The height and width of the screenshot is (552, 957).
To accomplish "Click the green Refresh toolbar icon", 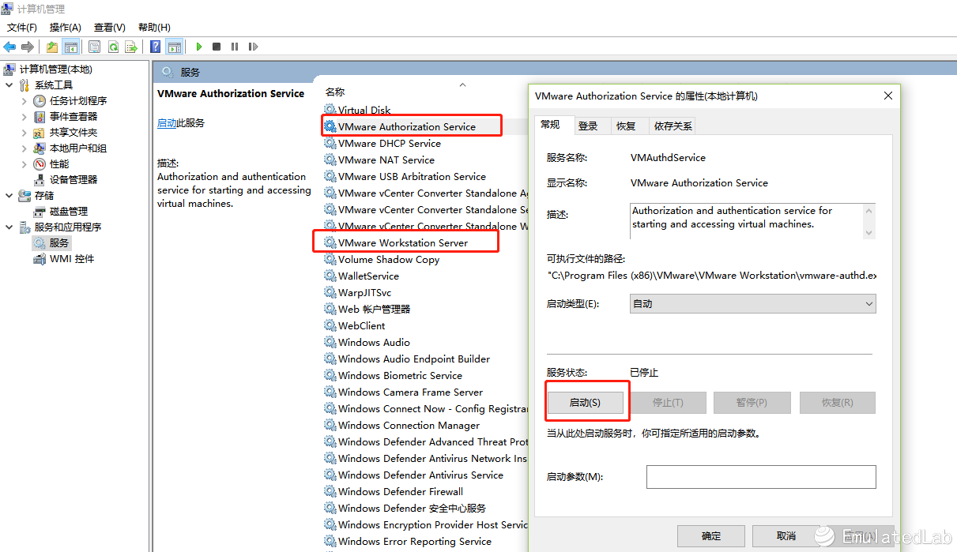I will click(x=113, y=47).
